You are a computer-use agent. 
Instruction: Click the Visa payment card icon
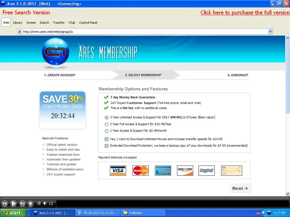(x=118, y=170)
